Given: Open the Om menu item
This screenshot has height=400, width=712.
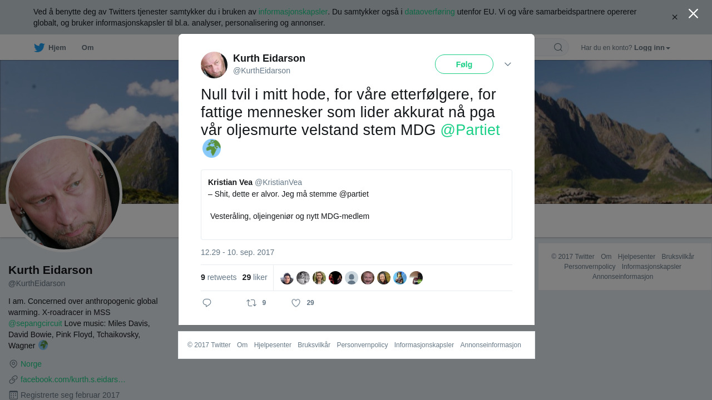Looking at the screenshot, I should (87, 48).
